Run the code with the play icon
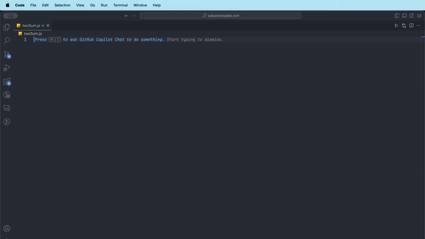Image resolution: width=425 pixels, height=239 pixels. tap(396, 25)
